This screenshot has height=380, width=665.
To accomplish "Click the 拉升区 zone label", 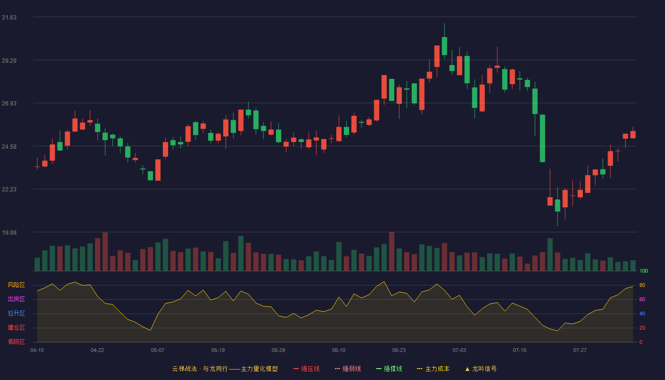I will pyautogui.click(x=16, y=313).
